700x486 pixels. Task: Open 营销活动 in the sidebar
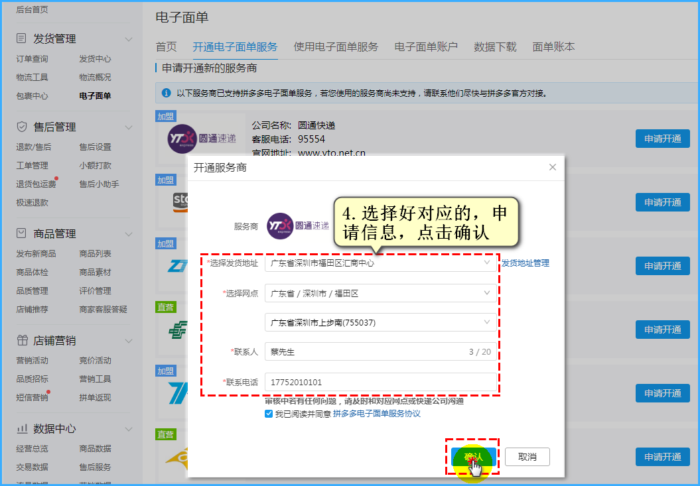click(32, 360)
